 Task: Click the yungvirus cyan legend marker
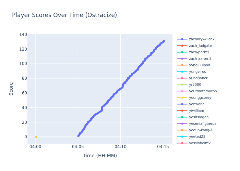click(x=182, y=72)
